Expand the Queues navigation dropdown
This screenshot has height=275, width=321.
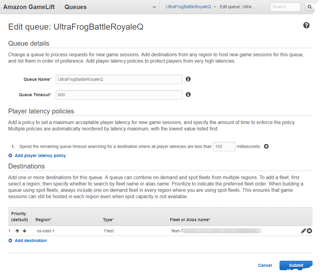154,7
